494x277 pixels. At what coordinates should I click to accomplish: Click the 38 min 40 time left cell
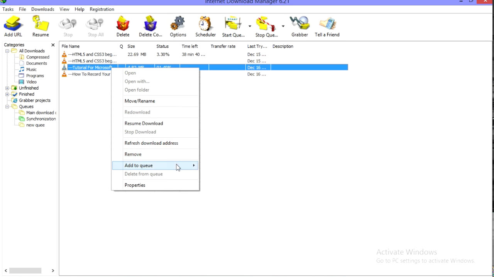(x=194, y=55)
